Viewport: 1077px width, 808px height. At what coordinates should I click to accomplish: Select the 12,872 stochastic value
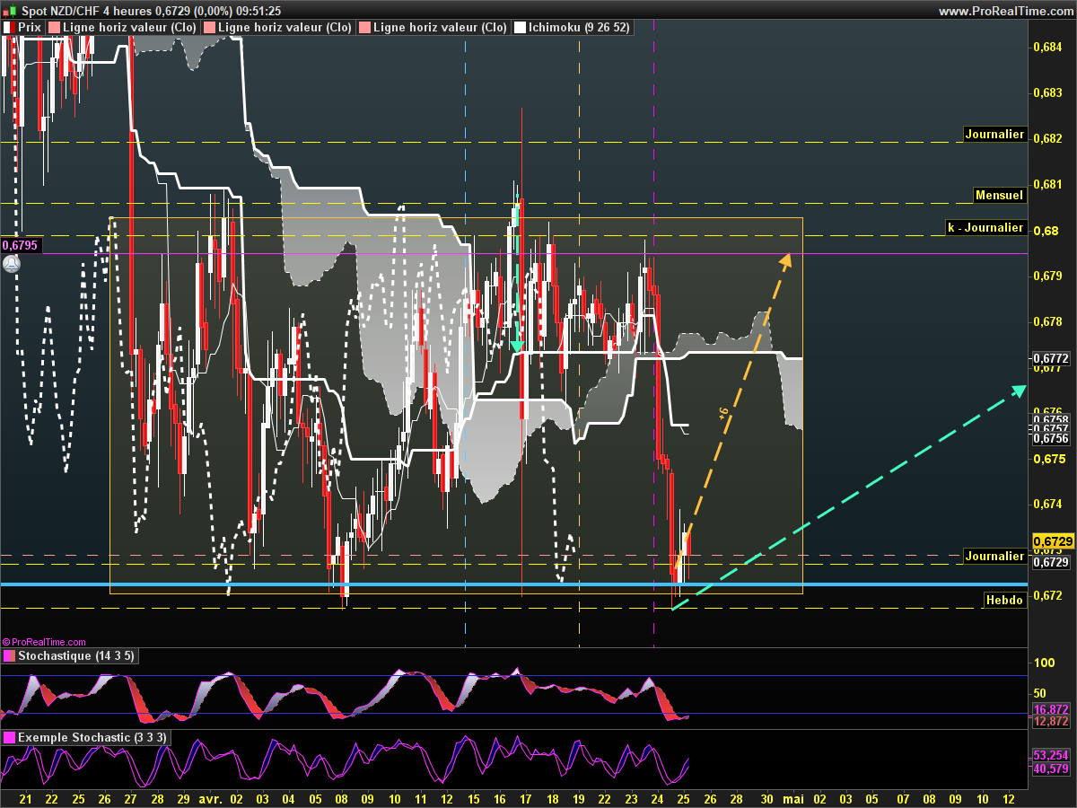point(1051,721)
